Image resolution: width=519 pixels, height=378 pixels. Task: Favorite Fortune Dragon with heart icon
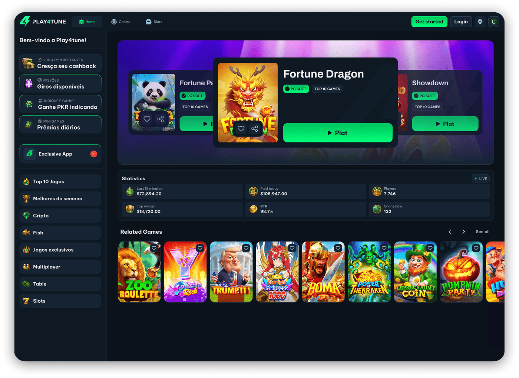tap(241, 129)
